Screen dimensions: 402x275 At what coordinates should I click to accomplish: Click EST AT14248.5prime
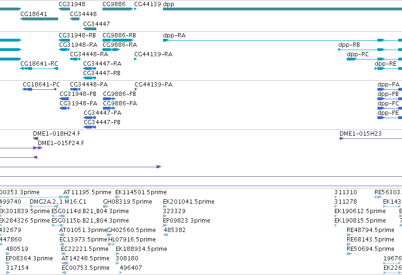tap(86, 258)
